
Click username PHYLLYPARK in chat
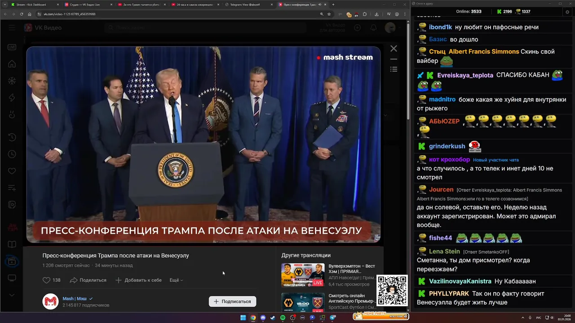click(x=449, y=293)
